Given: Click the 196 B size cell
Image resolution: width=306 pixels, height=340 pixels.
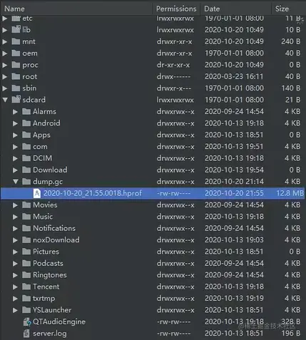Looking at the screenshot, I should pyautogui.click(x=291, y=334).
